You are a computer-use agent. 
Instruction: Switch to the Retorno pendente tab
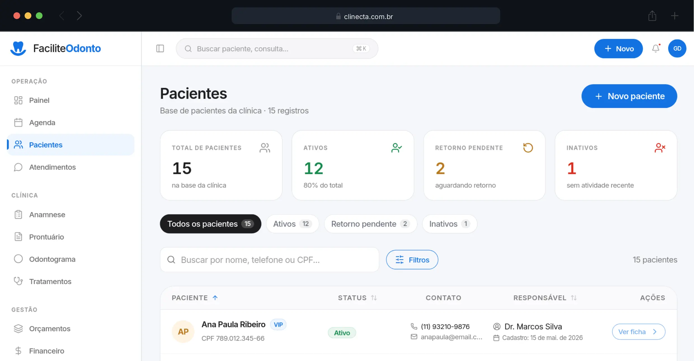point(370,224)
